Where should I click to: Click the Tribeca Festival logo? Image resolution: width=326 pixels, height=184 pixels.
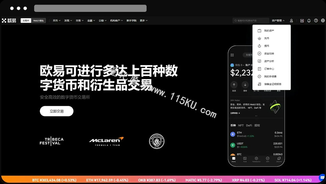point(52,141)
